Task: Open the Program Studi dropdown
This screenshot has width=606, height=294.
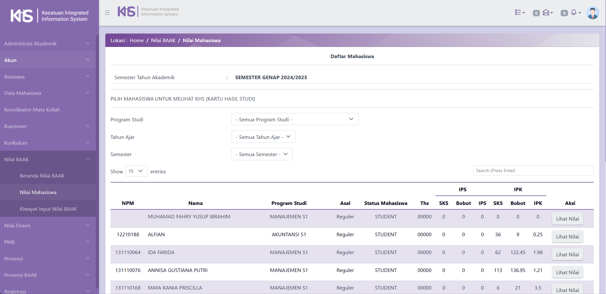Action: pos(294,119)
